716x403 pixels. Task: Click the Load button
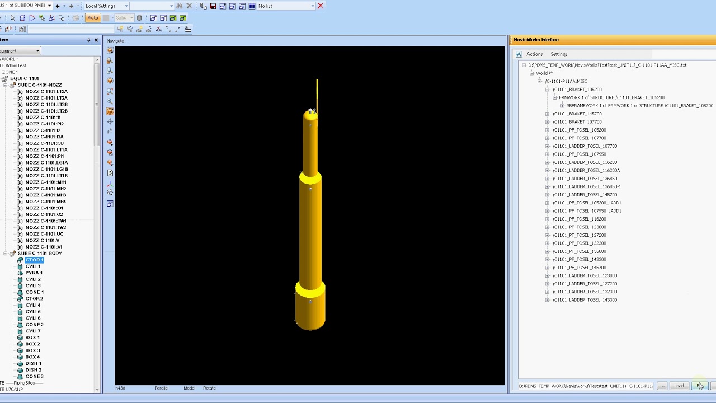pyautogui.click(x=679, y=386)
